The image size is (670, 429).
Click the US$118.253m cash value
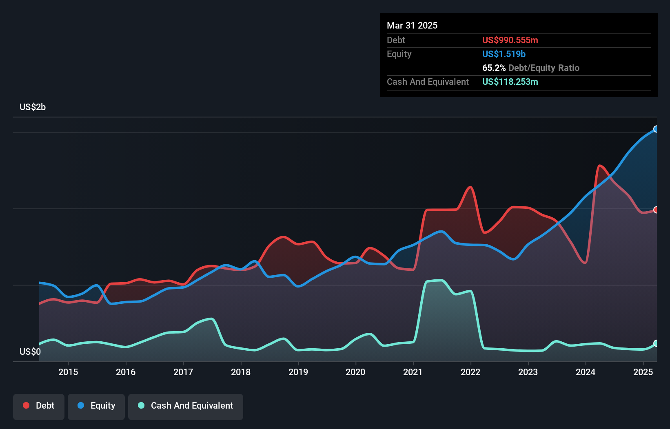(x=510, y=82)
